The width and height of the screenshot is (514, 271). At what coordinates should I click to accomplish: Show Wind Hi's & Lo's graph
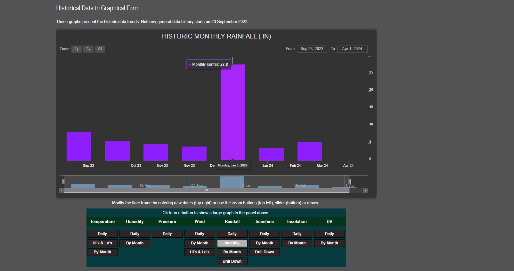click(x=200, y=252)
